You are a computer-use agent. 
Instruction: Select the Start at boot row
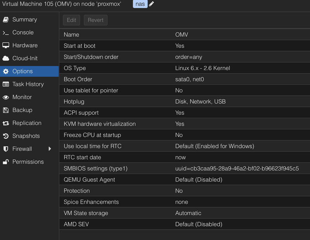coord(184,46)
